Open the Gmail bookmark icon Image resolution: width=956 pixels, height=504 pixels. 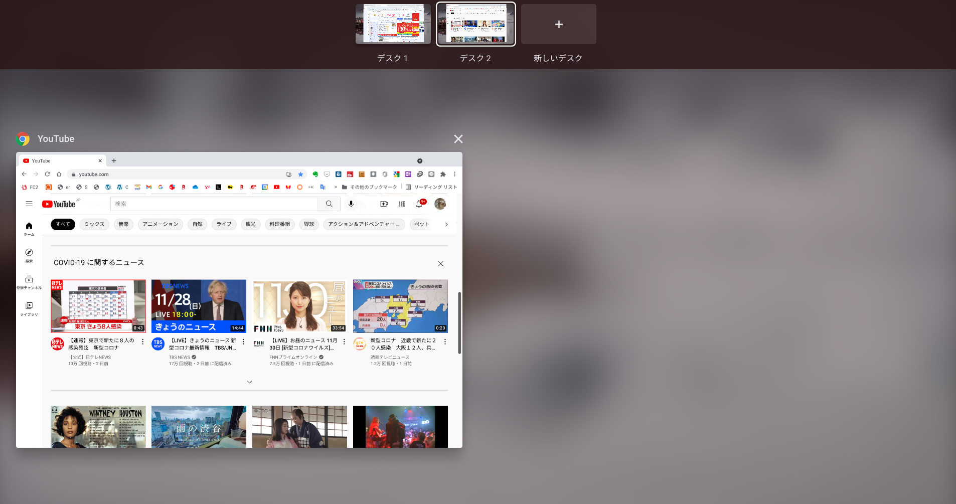click(149, 187)
